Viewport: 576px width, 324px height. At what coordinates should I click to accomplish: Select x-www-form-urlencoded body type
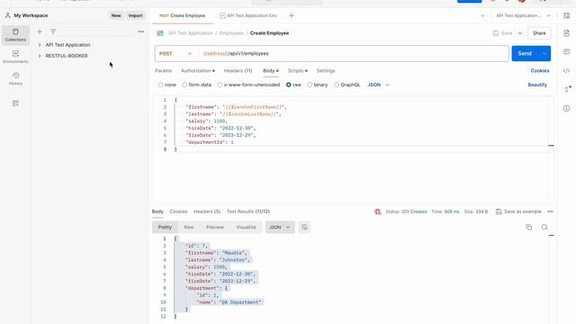coord(220,85)
